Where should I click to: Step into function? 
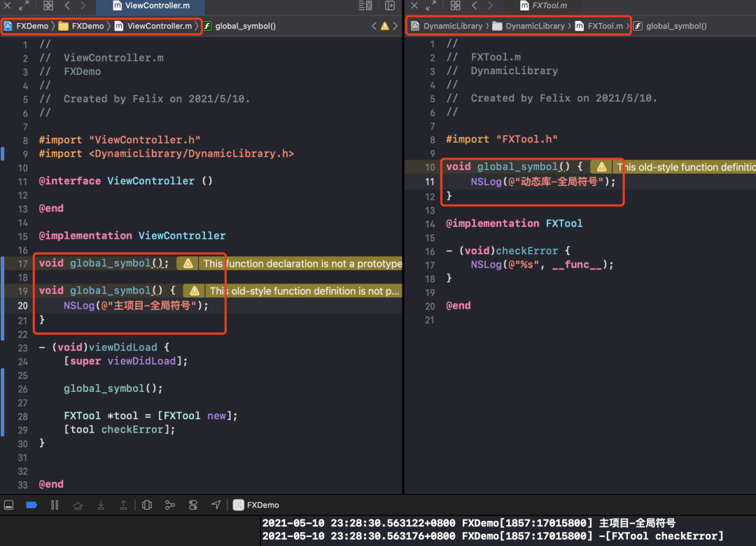pos(101,505)
